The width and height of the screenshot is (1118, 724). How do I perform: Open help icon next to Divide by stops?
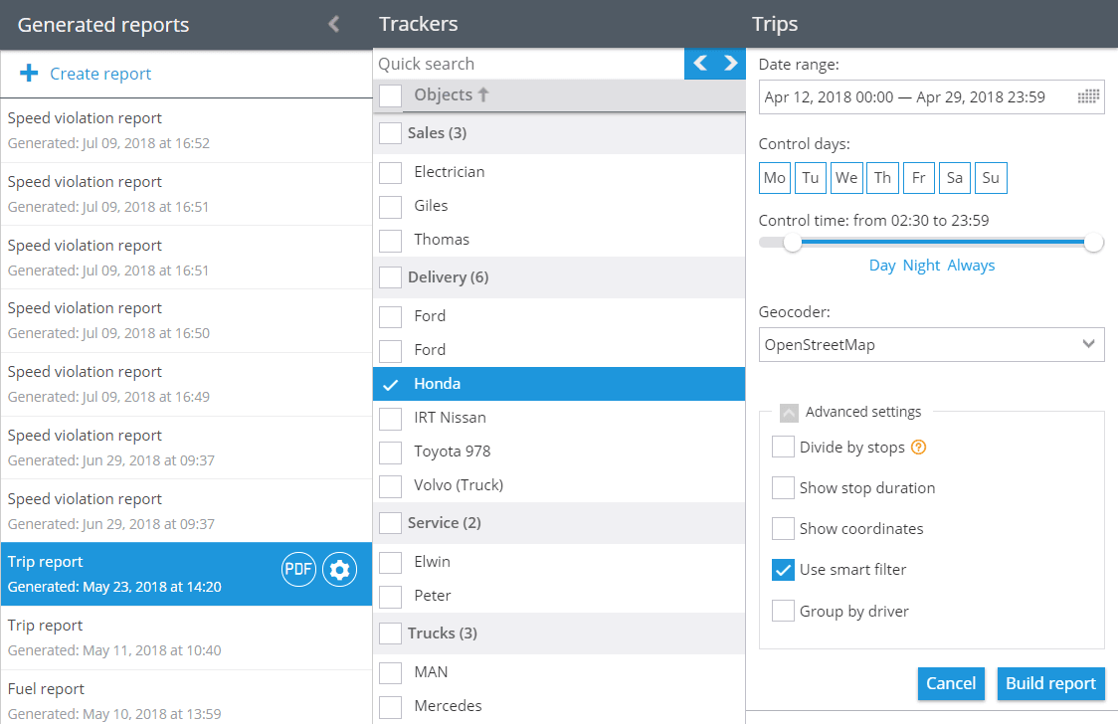tap(919, 448)
